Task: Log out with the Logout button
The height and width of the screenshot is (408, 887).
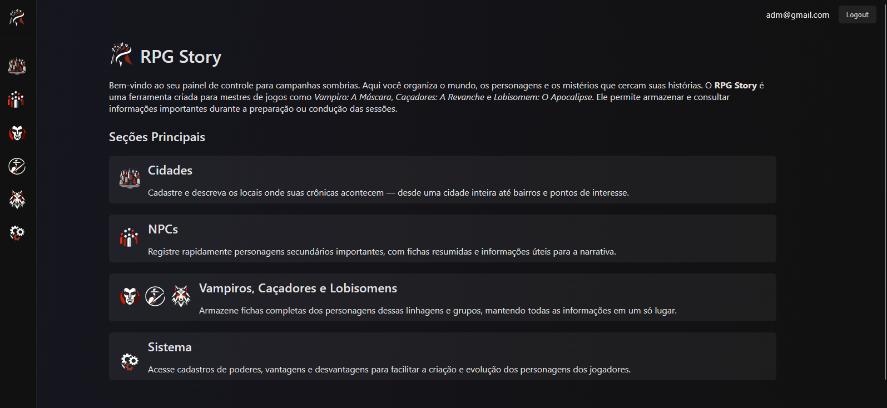Action: click(x=857, y=15)
